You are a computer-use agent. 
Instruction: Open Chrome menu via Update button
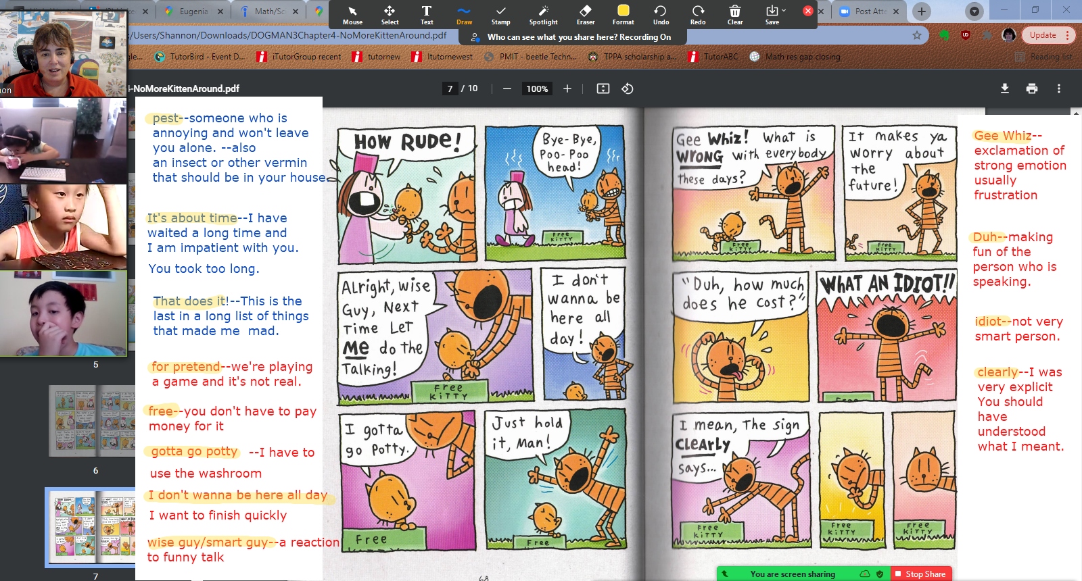(x=1048, y=35)
